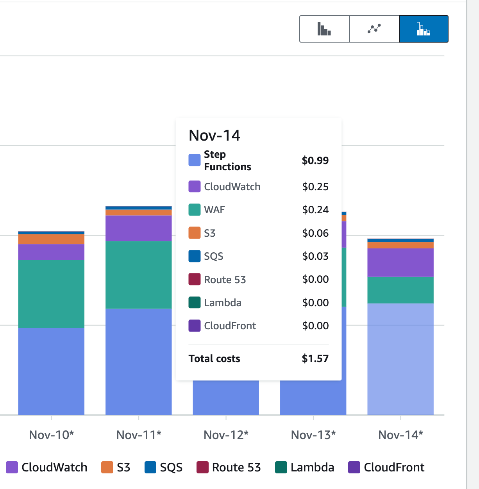This screenshot has height=489, width=479.
Task: Click CloudWatch $0.25 row in tooltip
Action: 259,187
